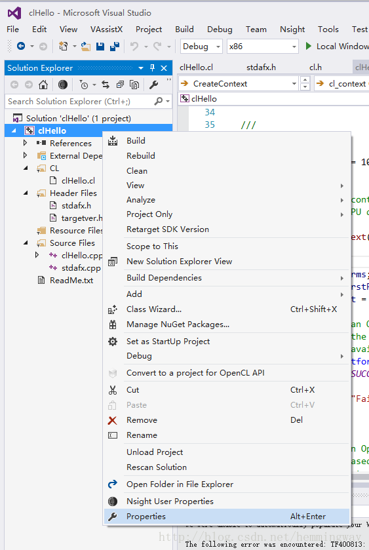369x550 pixels.
Task: Choose Manage NuGet Packages...
Action: (227, 324)
